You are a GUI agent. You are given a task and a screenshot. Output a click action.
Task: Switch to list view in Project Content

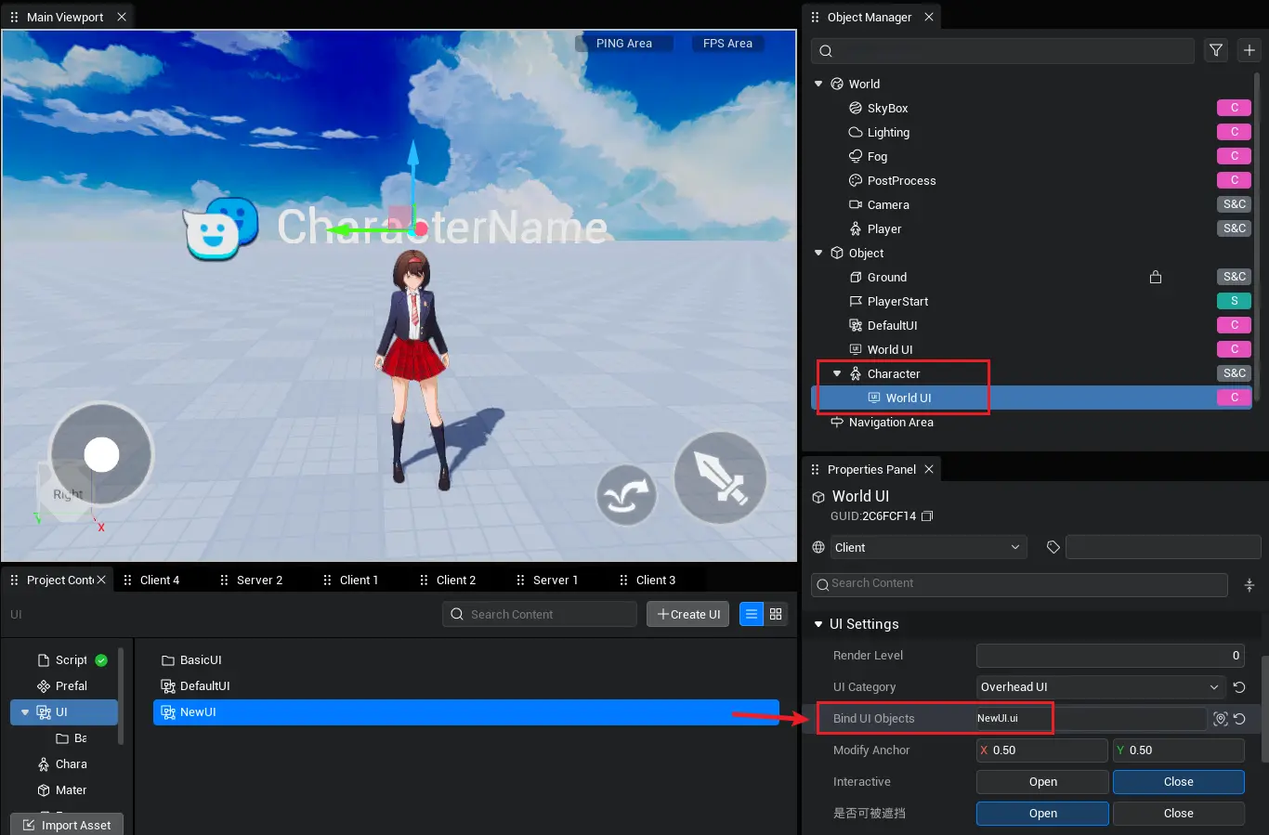pos(752,615)
